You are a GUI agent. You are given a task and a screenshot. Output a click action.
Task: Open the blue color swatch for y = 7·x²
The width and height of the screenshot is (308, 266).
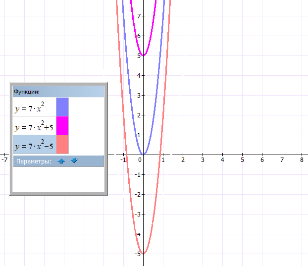tap(62, 107)
